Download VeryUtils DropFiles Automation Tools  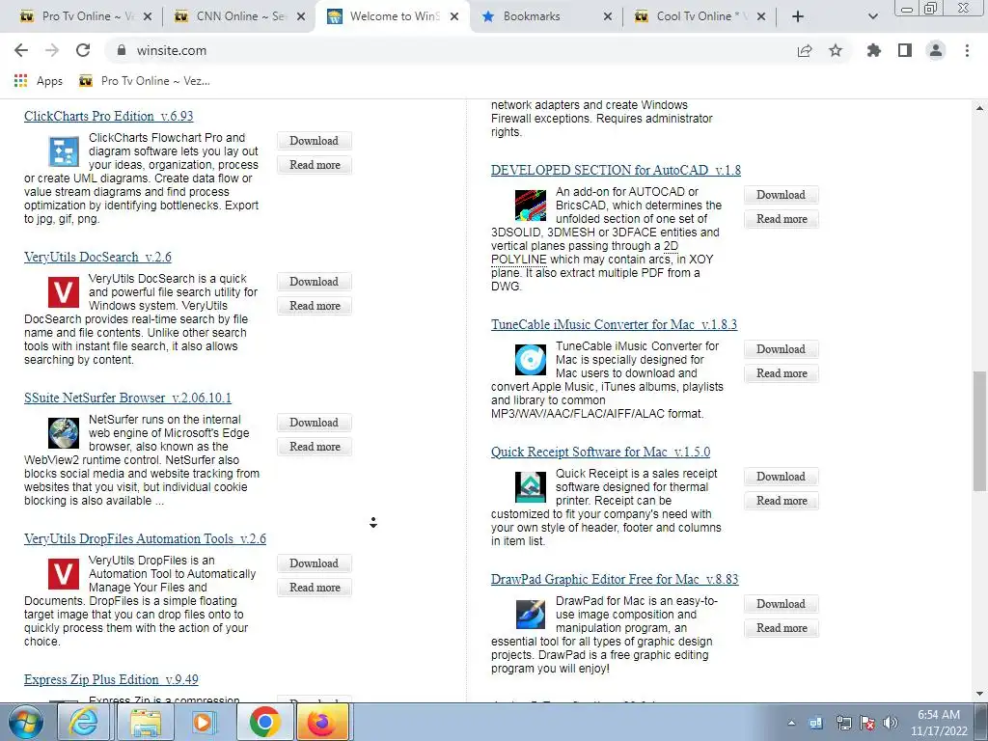pyautogui.click(x=315, y=563)
